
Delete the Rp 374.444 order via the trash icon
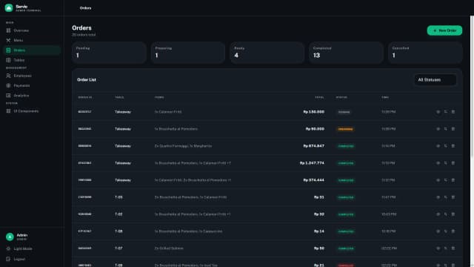pyautogui.click(x=453, y=180)
